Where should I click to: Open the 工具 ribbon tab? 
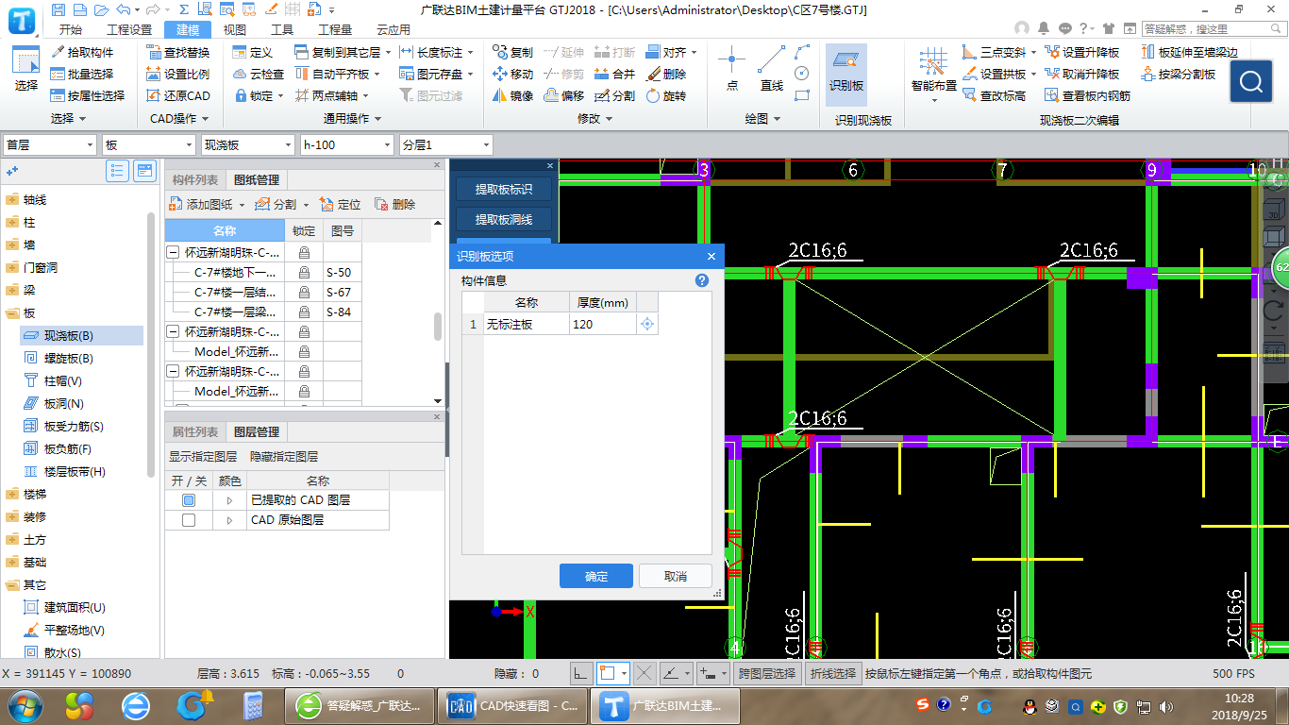[282, 29]
